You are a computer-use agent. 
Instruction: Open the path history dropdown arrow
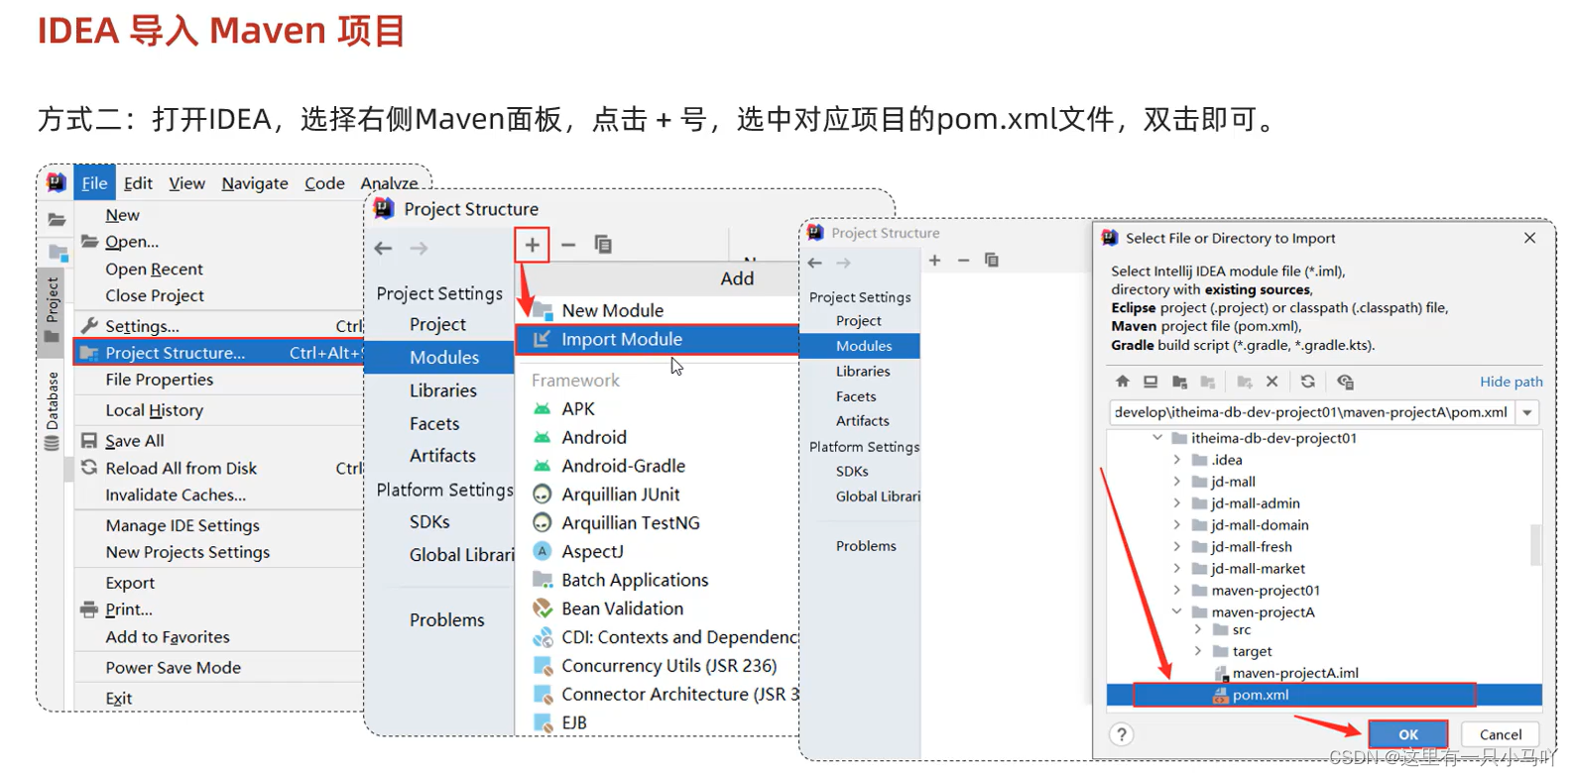[x=1528, y=412]
